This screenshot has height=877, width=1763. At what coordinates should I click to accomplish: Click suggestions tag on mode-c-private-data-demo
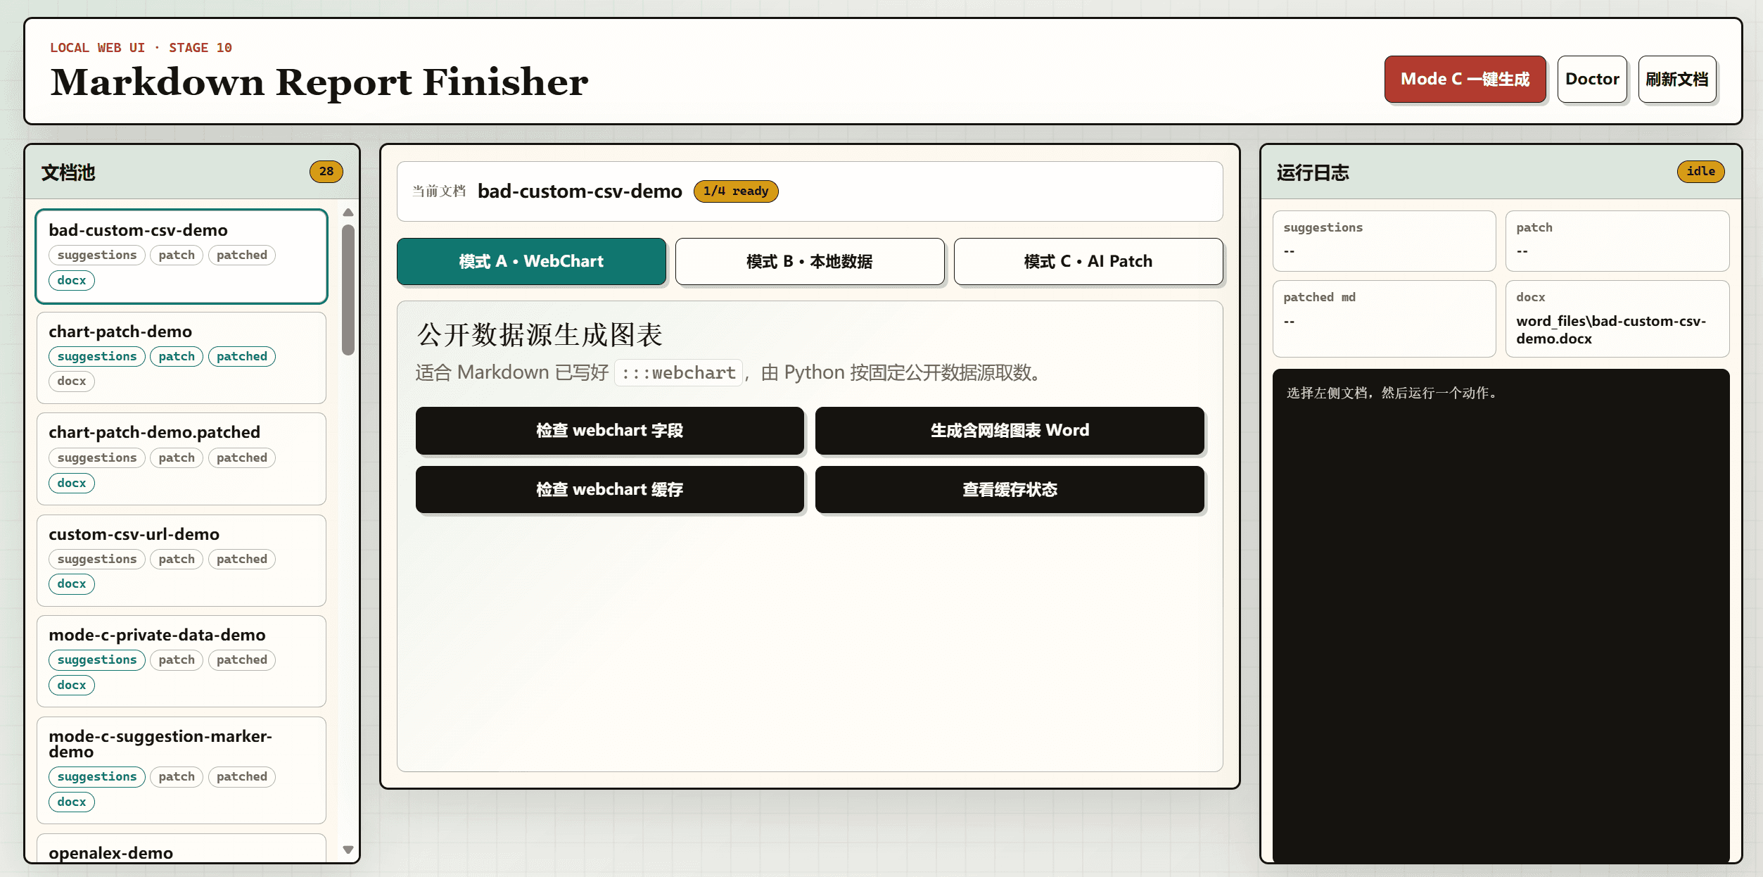[97, 660]
